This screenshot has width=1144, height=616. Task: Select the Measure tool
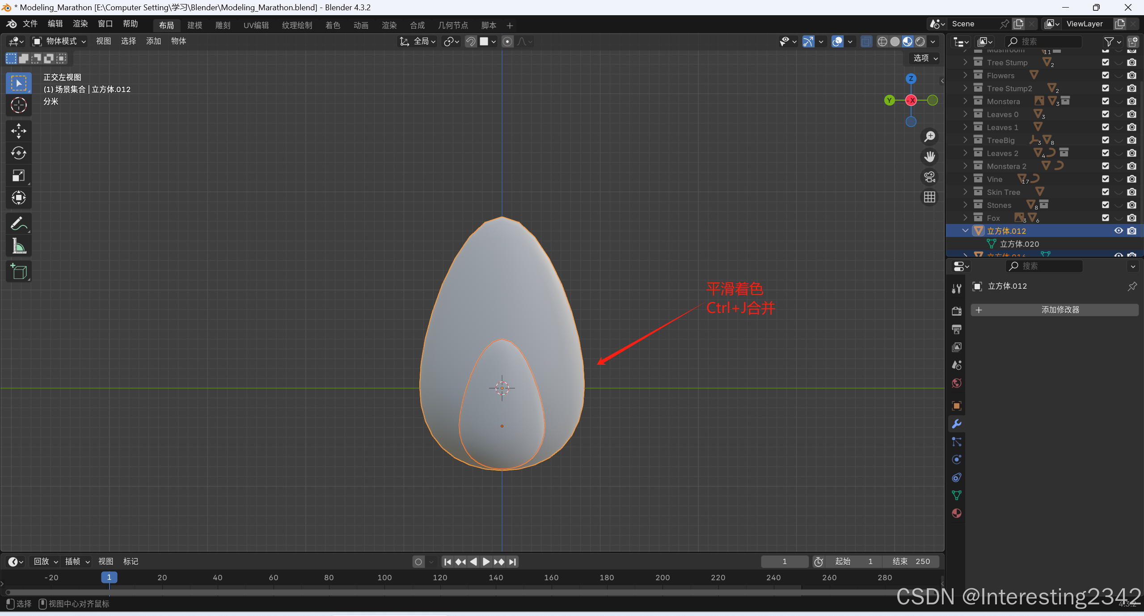(18, 246)
